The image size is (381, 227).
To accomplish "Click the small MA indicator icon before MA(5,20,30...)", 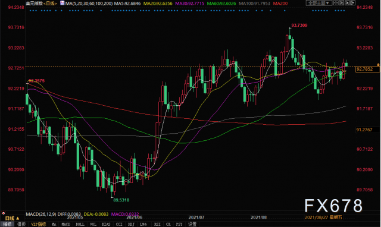I will coord(62,3).
